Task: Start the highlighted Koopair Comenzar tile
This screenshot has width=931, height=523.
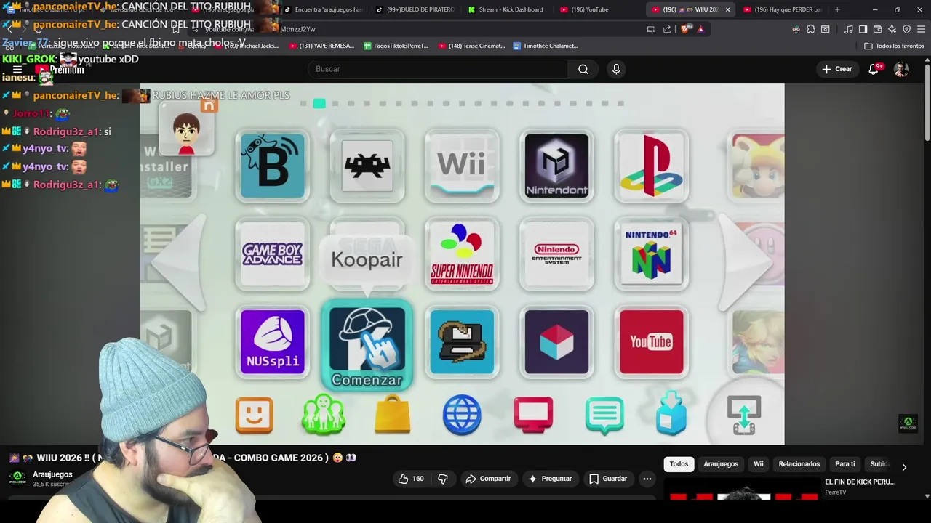Action: click(367, 346)
